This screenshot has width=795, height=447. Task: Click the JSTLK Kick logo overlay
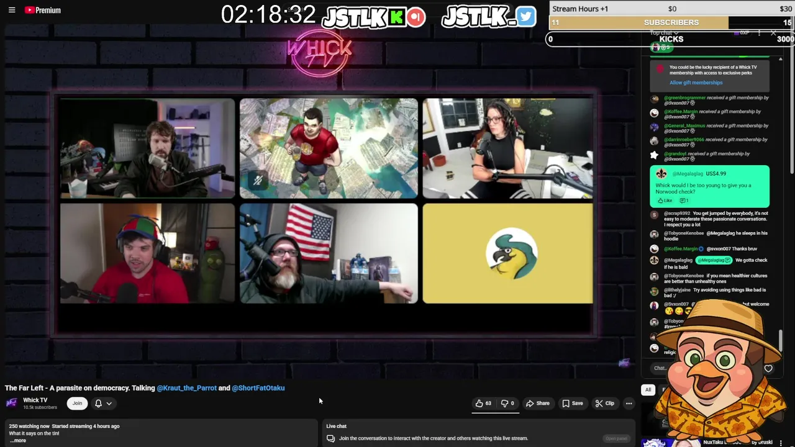(396, 17)
